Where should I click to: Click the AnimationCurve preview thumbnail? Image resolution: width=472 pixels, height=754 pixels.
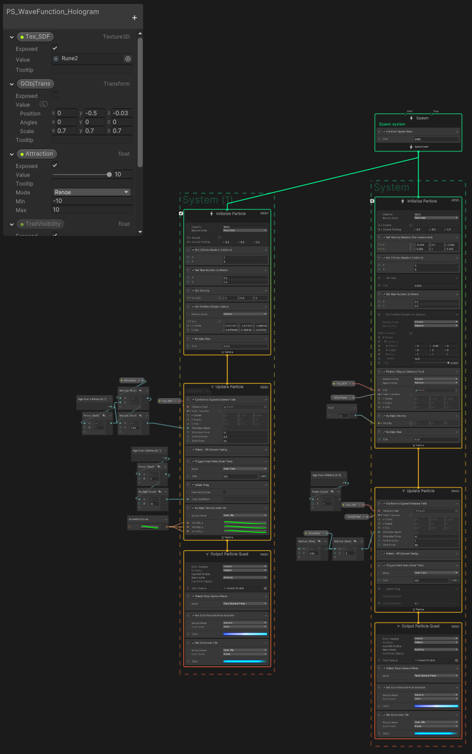[x=150, y=527]
